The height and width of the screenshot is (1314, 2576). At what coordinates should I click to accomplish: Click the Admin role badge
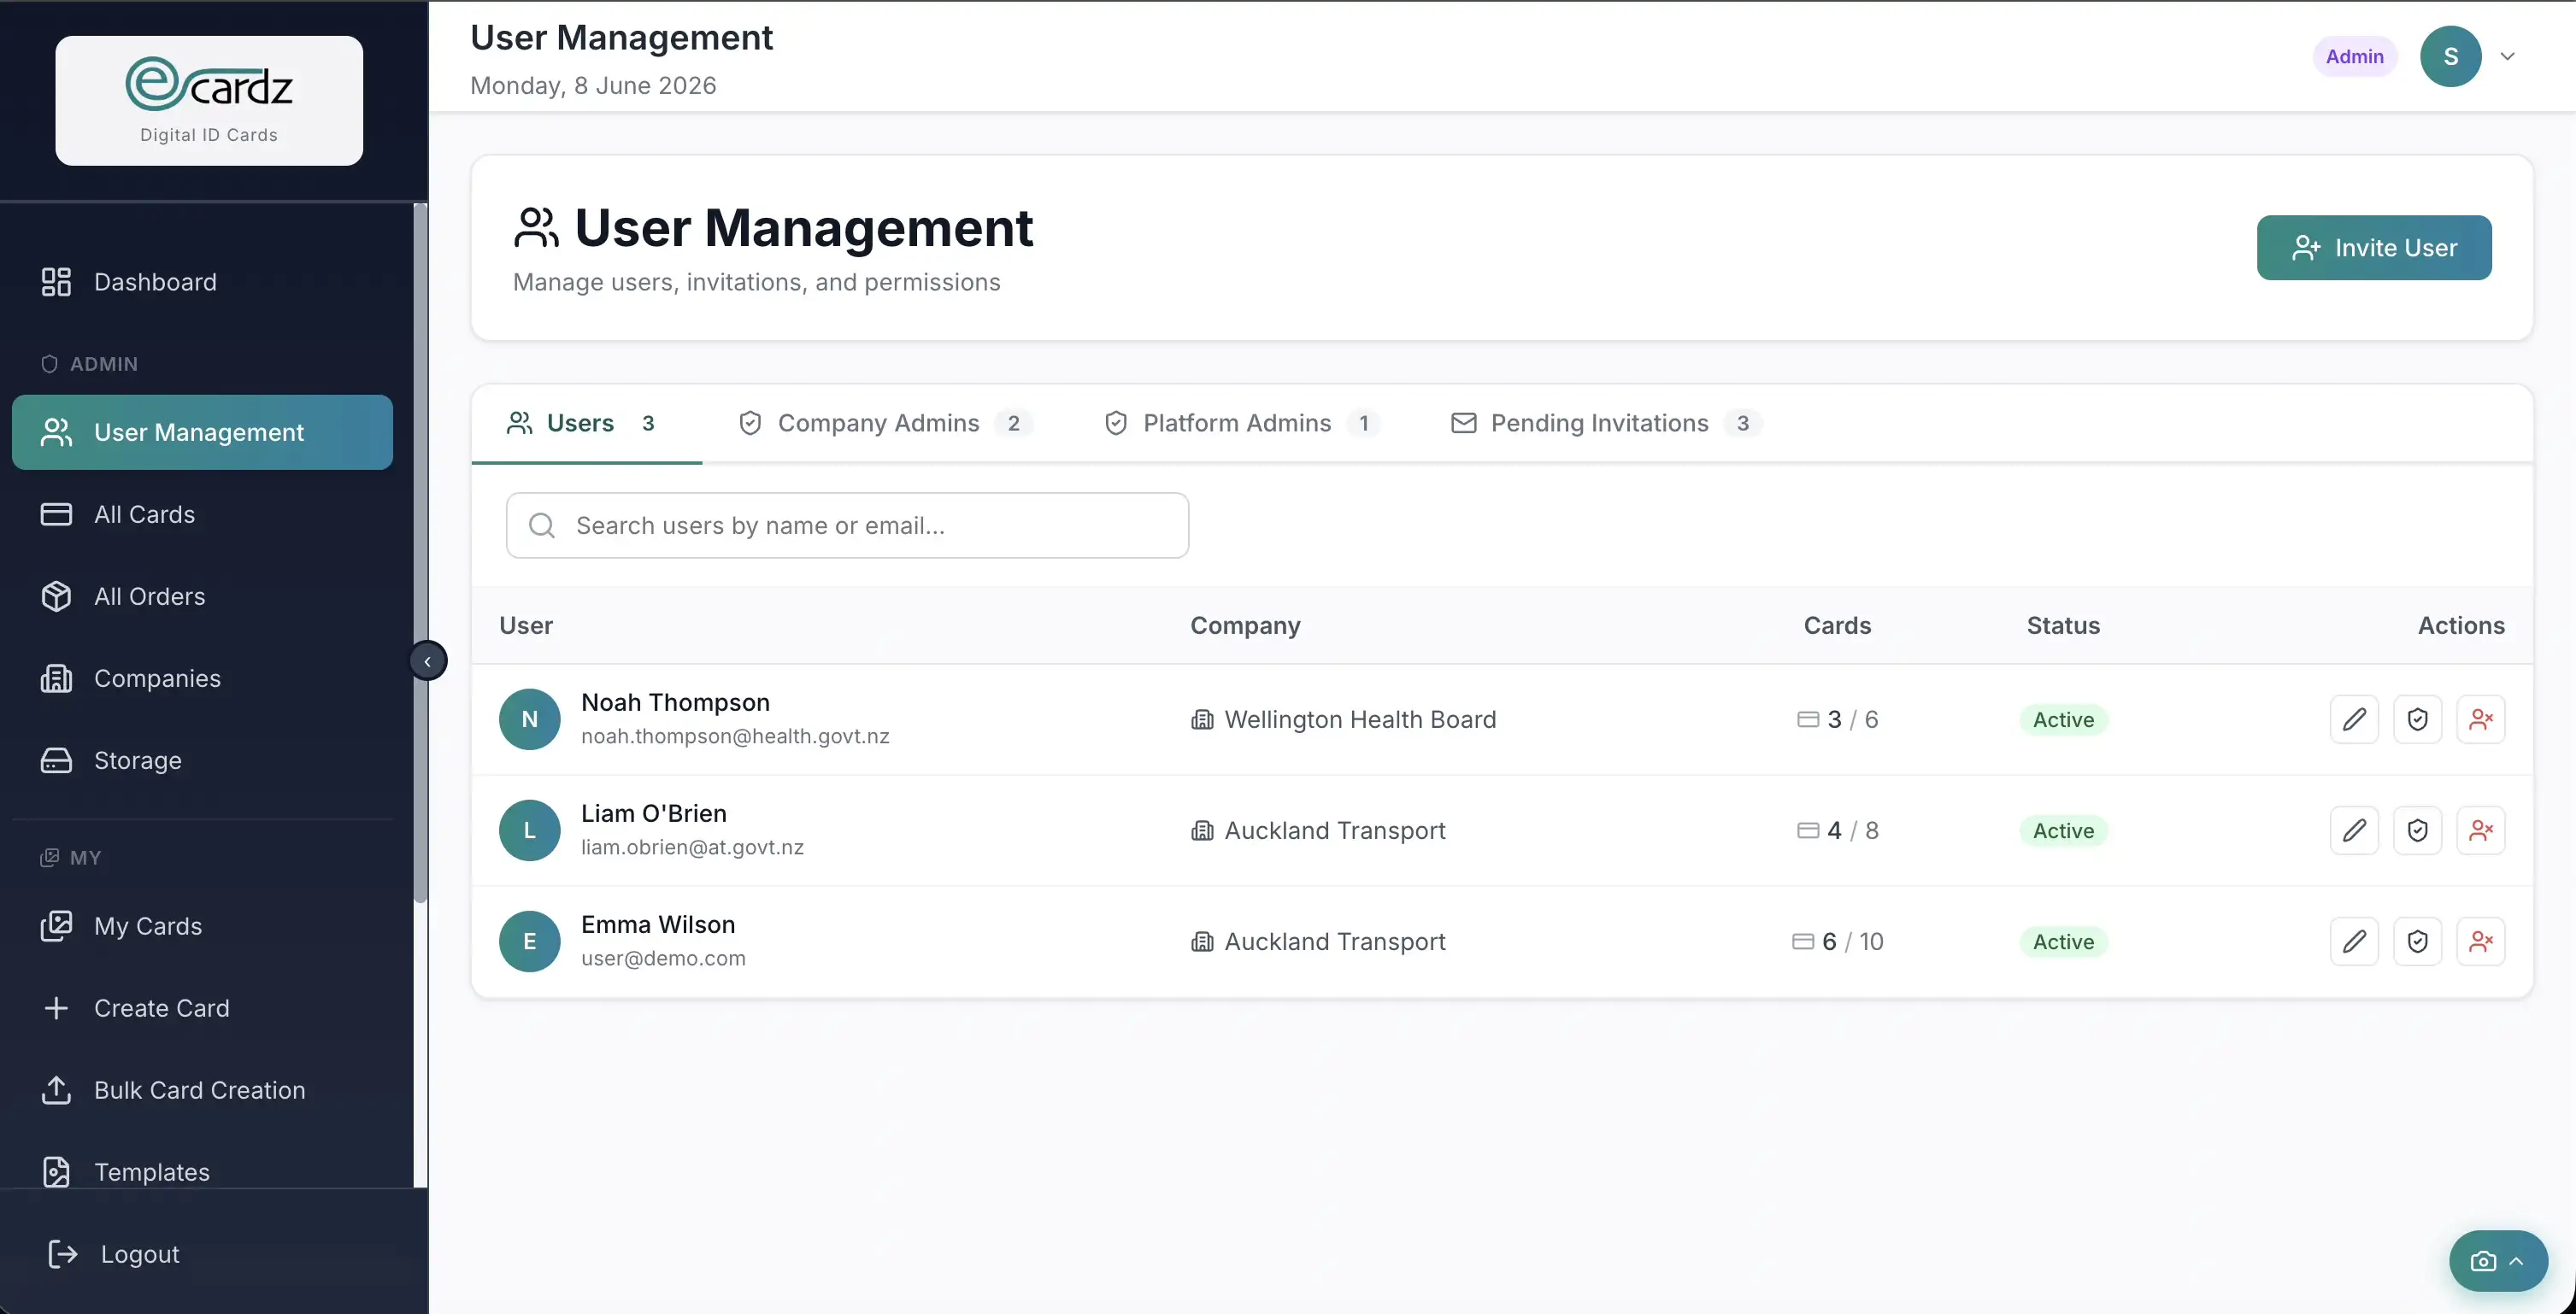point(2354,56)
